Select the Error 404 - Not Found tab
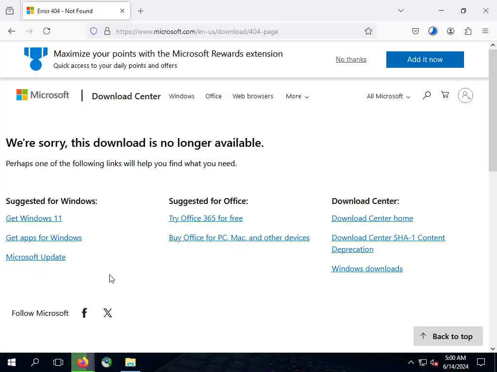 pyautogui.click(x=76, y=11)
